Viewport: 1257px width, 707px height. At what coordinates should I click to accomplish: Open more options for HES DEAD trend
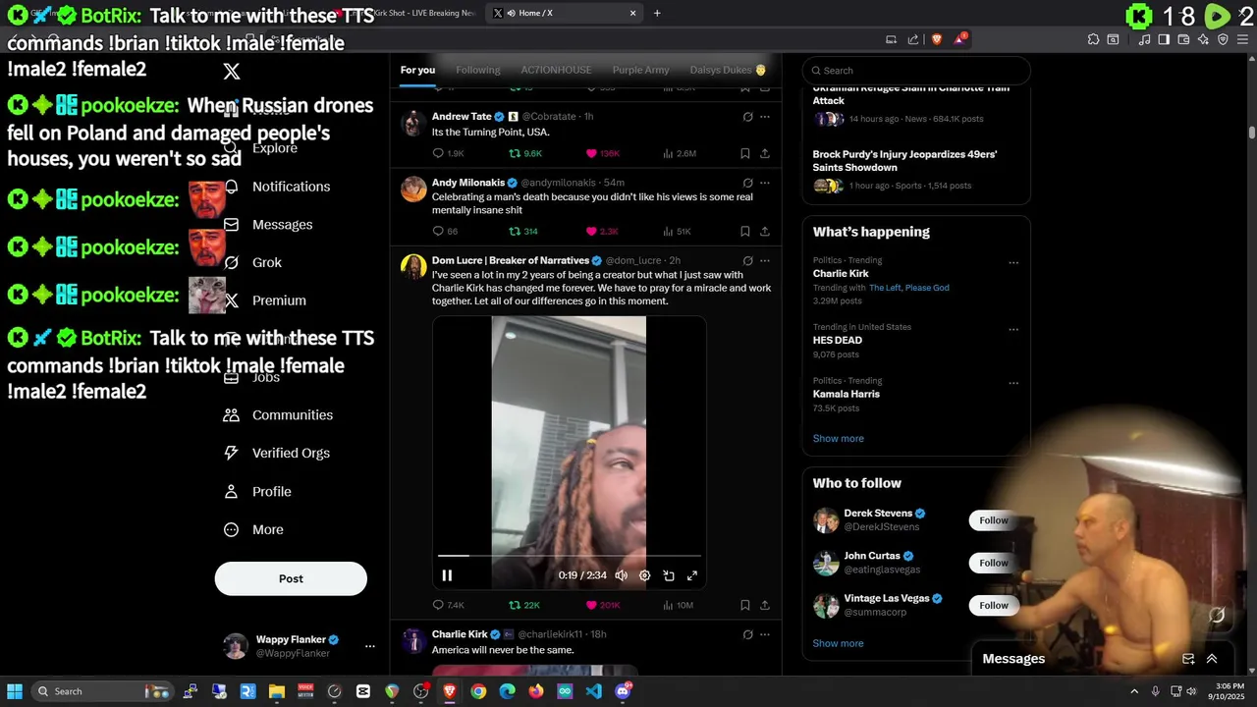[1013, 330]
